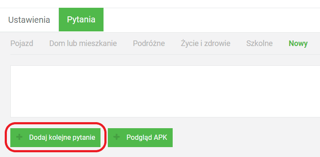
Task: Open the Ustawienia tab
Action: click(29, 20)
